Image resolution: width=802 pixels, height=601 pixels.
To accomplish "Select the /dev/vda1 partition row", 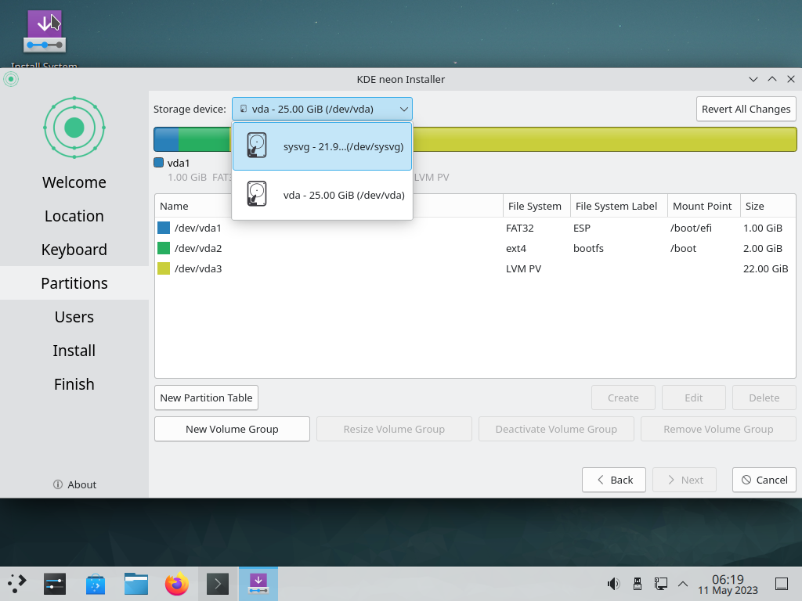I will point(475,228).
